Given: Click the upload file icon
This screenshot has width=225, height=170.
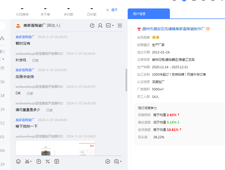Looking at the screenshot, I should tap(39, 161).
